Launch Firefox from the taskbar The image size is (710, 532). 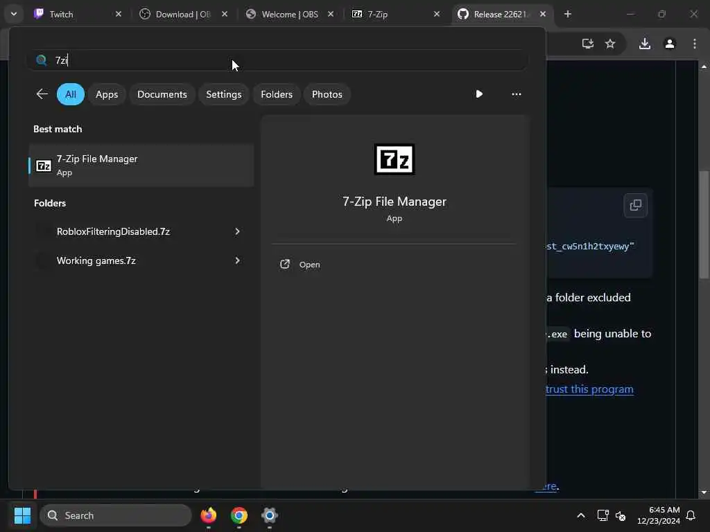coord(209,515)
